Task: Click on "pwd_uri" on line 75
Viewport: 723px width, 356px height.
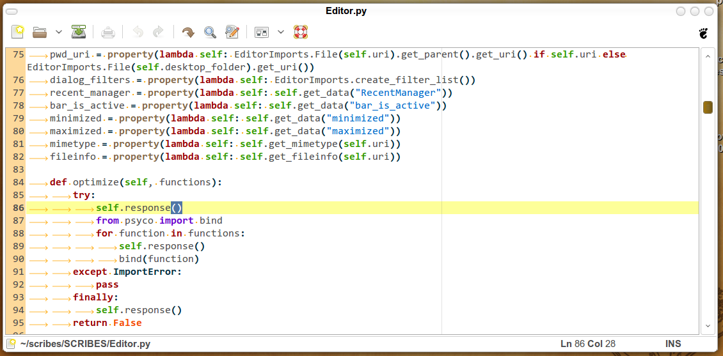Action: 70,55
